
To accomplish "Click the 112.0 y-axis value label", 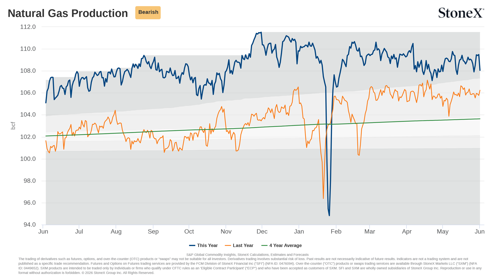I will point(28,27).
